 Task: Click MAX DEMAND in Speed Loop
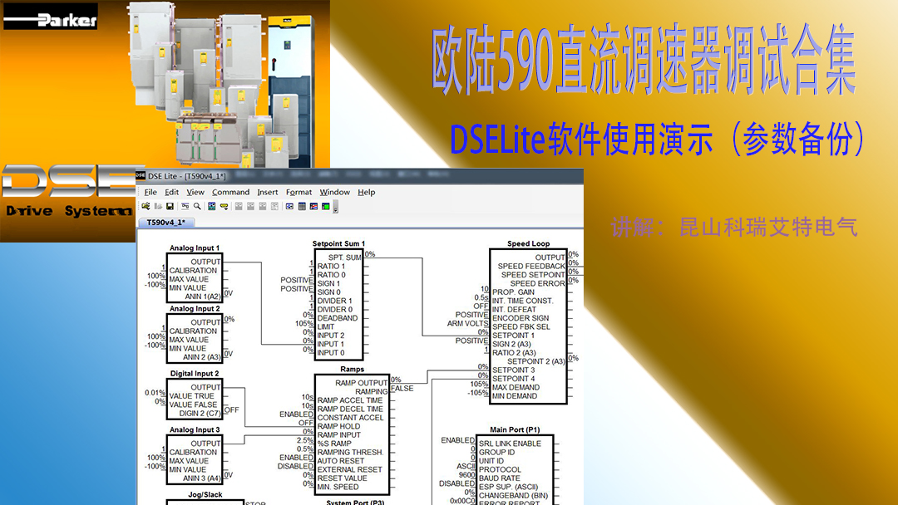coord(516,387)
